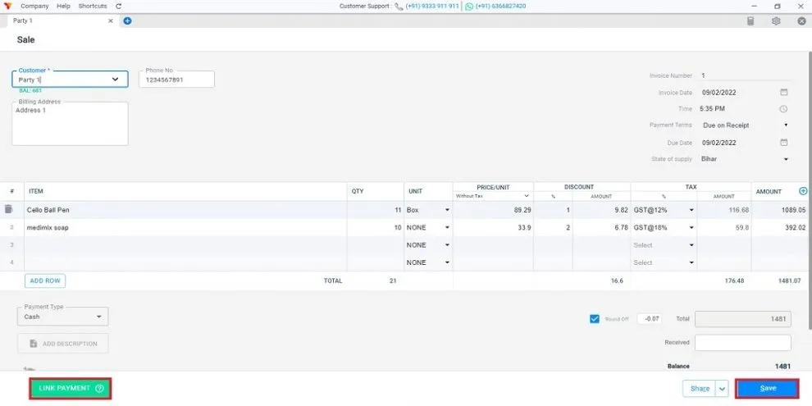812x406 pixels.
Task: Click the refresh icon beside Shortcuts
Action: click(x=119, y=7)
